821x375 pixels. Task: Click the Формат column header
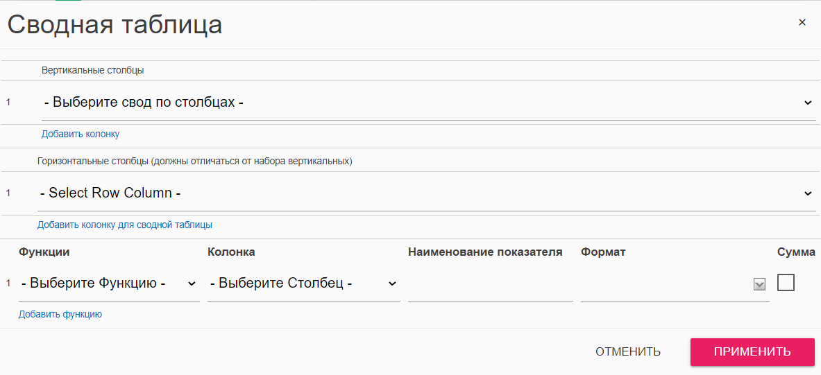click(x=603, y=252)
